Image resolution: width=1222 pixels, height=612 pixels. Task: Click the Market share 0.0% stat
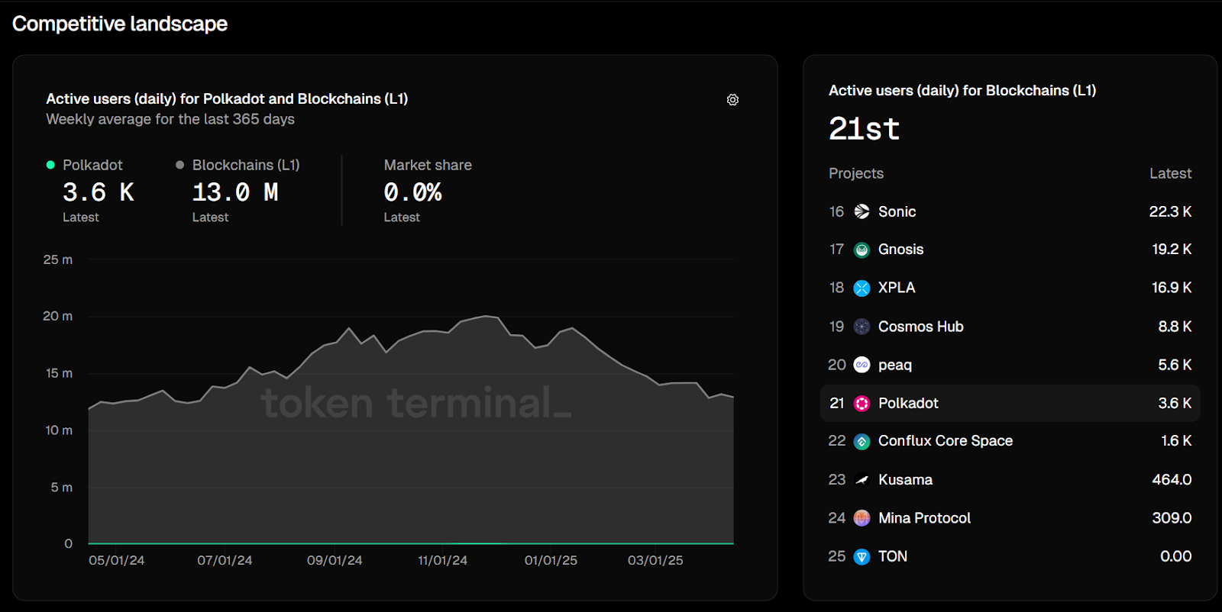[x=412, y=192]
